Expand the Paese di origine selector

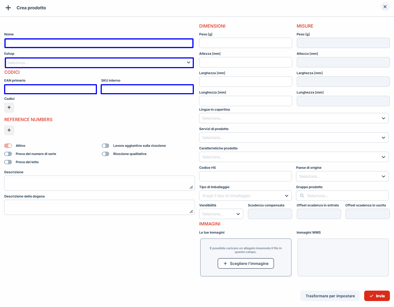342,176
